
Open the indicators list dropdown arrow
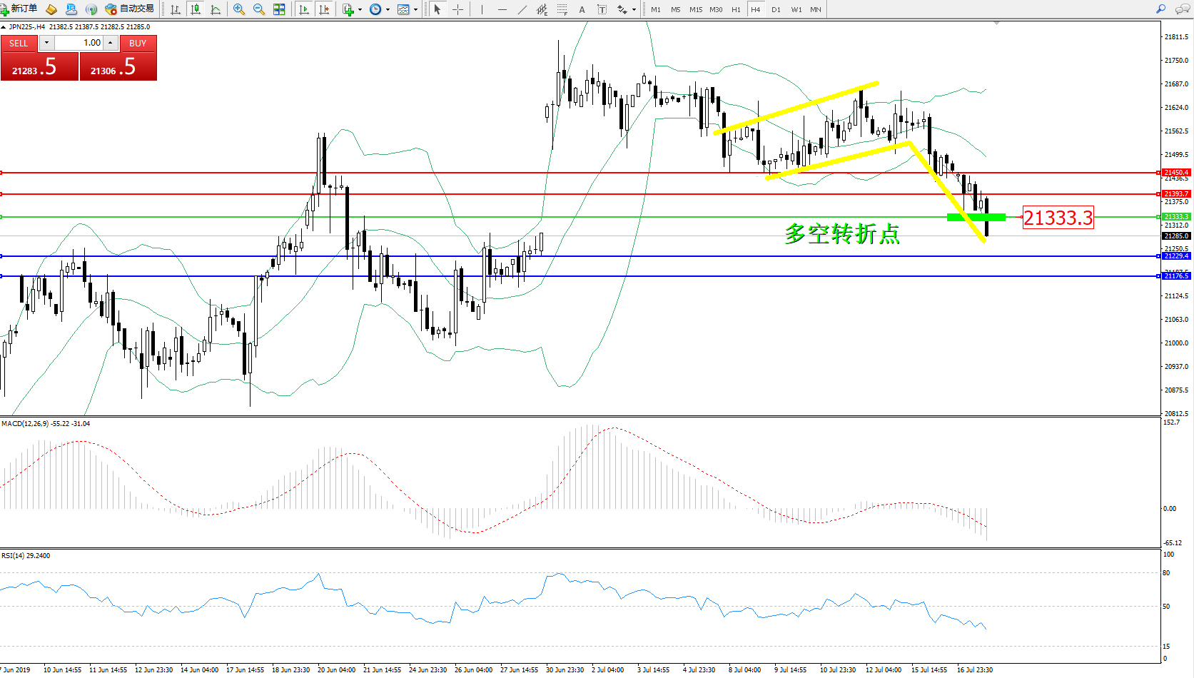(360, 10)
